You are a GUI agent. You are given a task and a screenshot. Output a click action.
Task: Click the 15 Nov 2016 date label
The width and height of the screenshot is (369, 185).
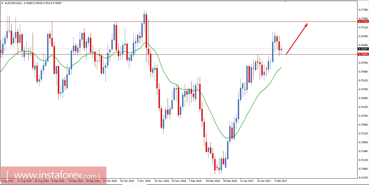pos(161,181)
